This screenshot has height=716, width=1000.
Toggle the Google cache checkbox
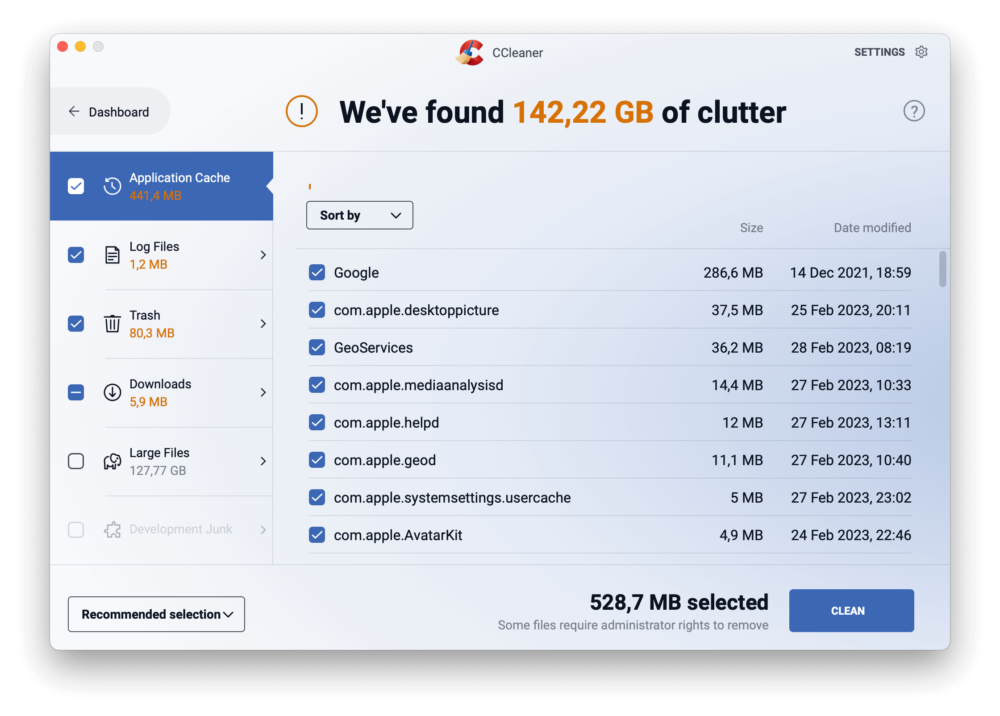[317, 273]
